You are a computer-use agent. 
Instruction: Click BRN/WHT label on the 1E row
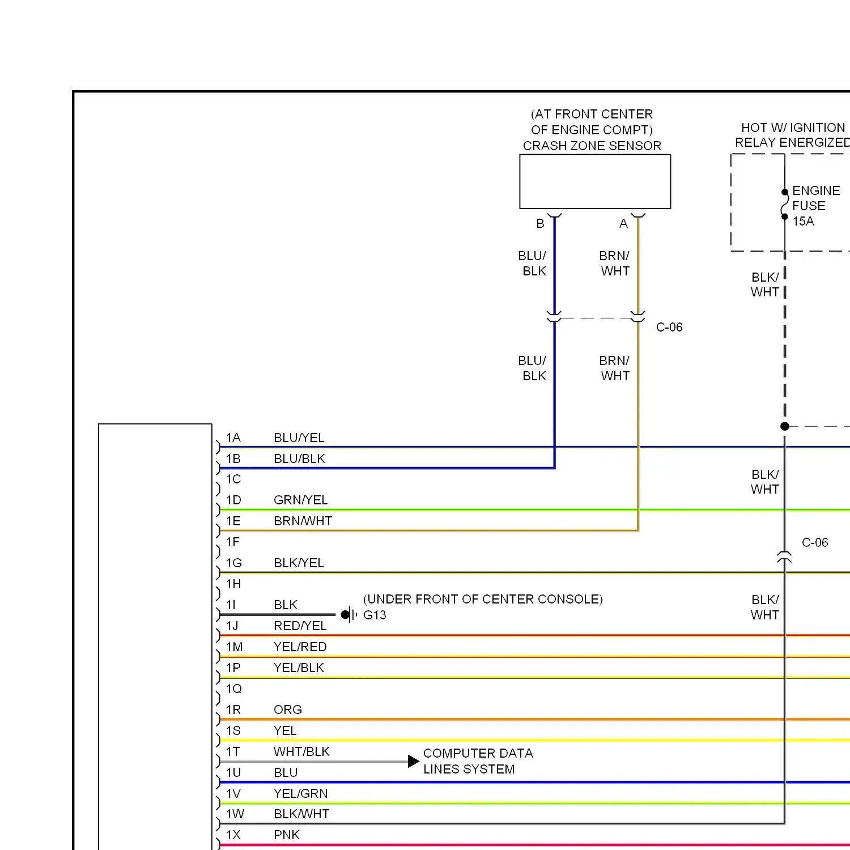[303, 521]
